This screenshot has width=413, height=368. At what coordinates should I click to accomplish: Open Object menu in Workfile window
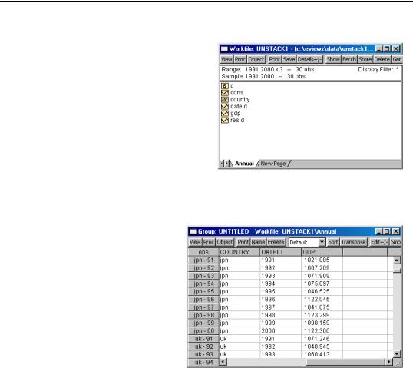point(256,60)
